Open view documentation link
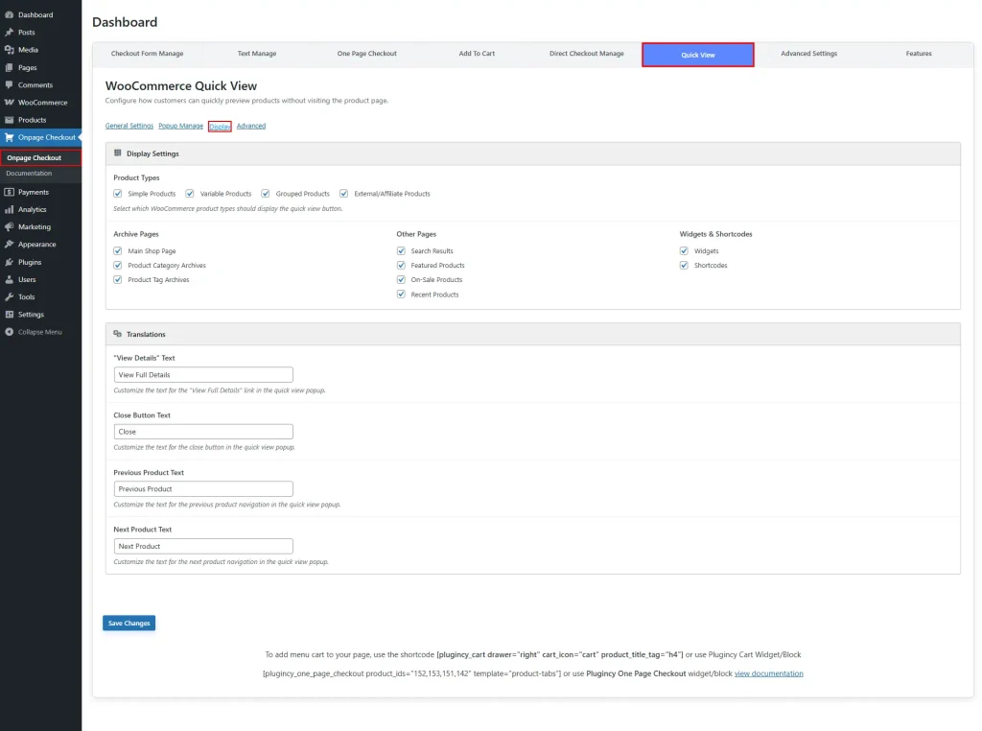982x731 pixels. tap(768, 673)
